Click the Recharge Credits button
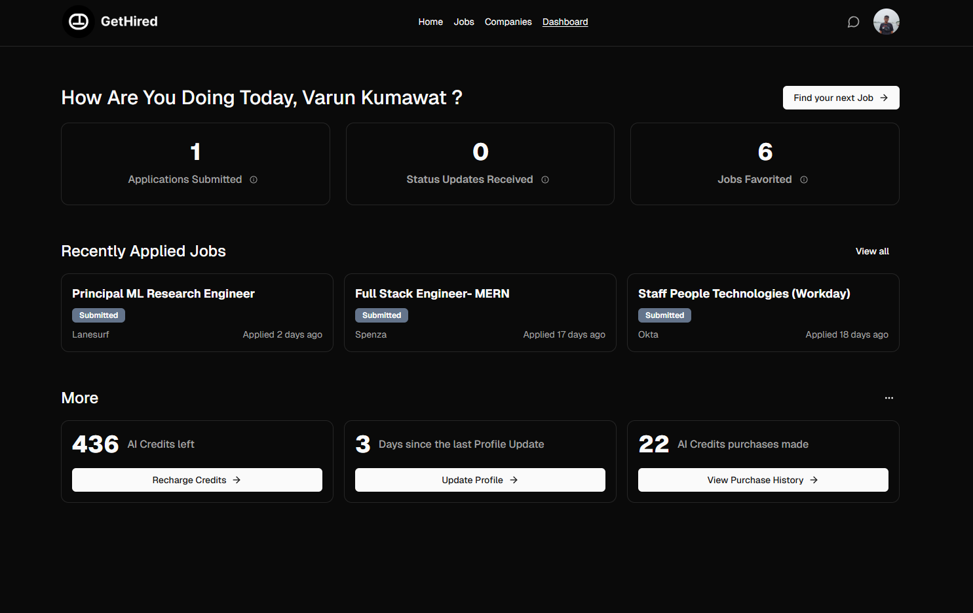 197,479
